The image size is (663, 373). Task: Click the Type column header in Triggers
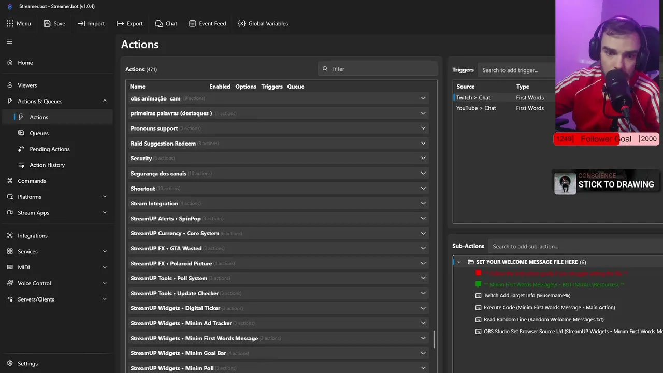coord(523,87)
